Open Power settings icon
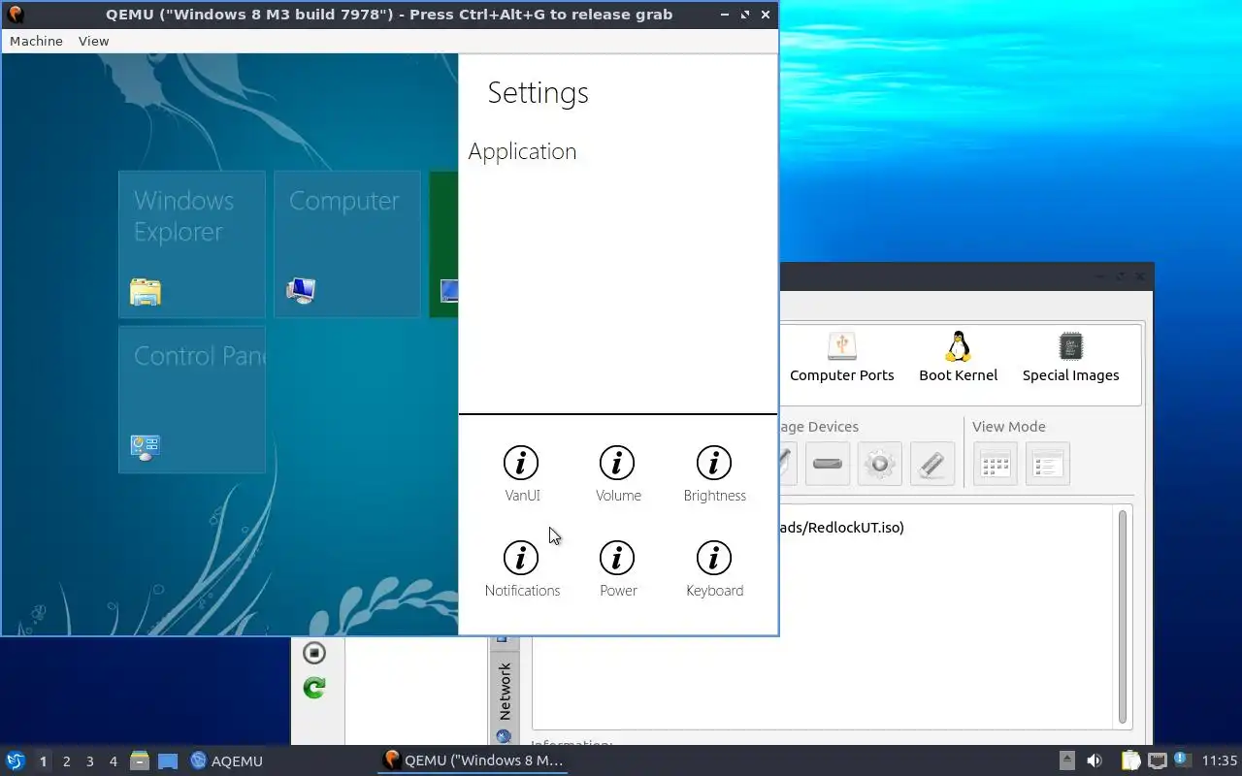Viewport: 1242px width, 776px height. point(617,558)
